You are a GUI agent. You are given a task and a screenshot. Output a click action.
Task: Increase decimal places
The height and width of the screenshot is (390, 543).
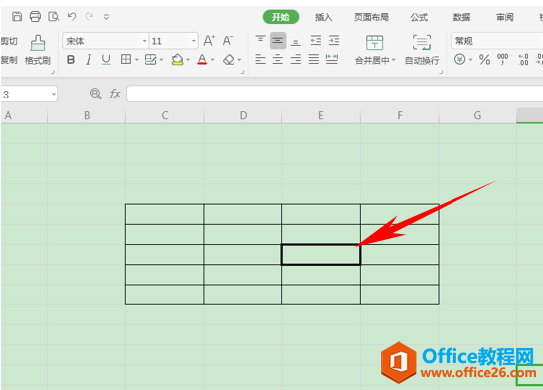pyautogui.click(x=523, y=60)
